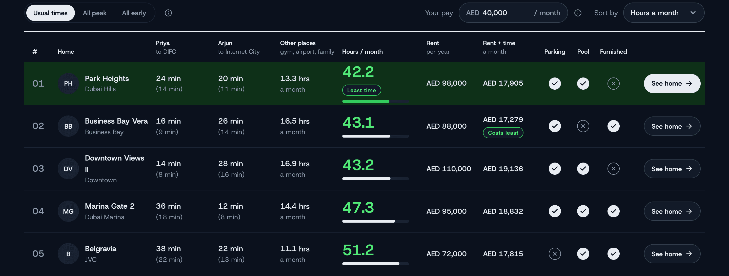The width and height of the screenshot is (729, 276).
Task: Click Park Heights furnished cross icon
Action: point(613,84)
